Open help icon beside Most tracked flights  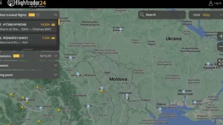(x=38, y=15)
